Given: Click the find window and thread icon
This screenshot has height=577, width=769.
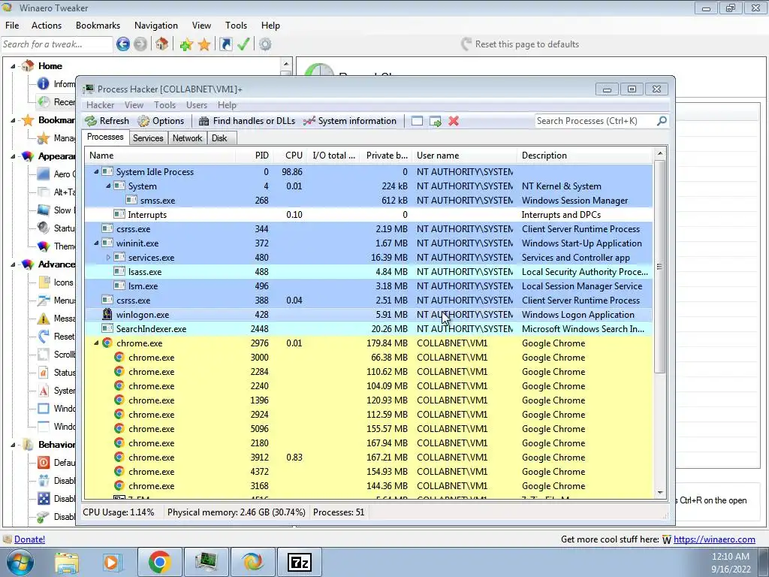Looking at the screenshot, I should 435,121.
